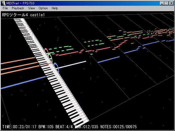Screen dimensions: 175x131
Task: Click the BEAT:4/4 readout
Action: pos(64,127)
